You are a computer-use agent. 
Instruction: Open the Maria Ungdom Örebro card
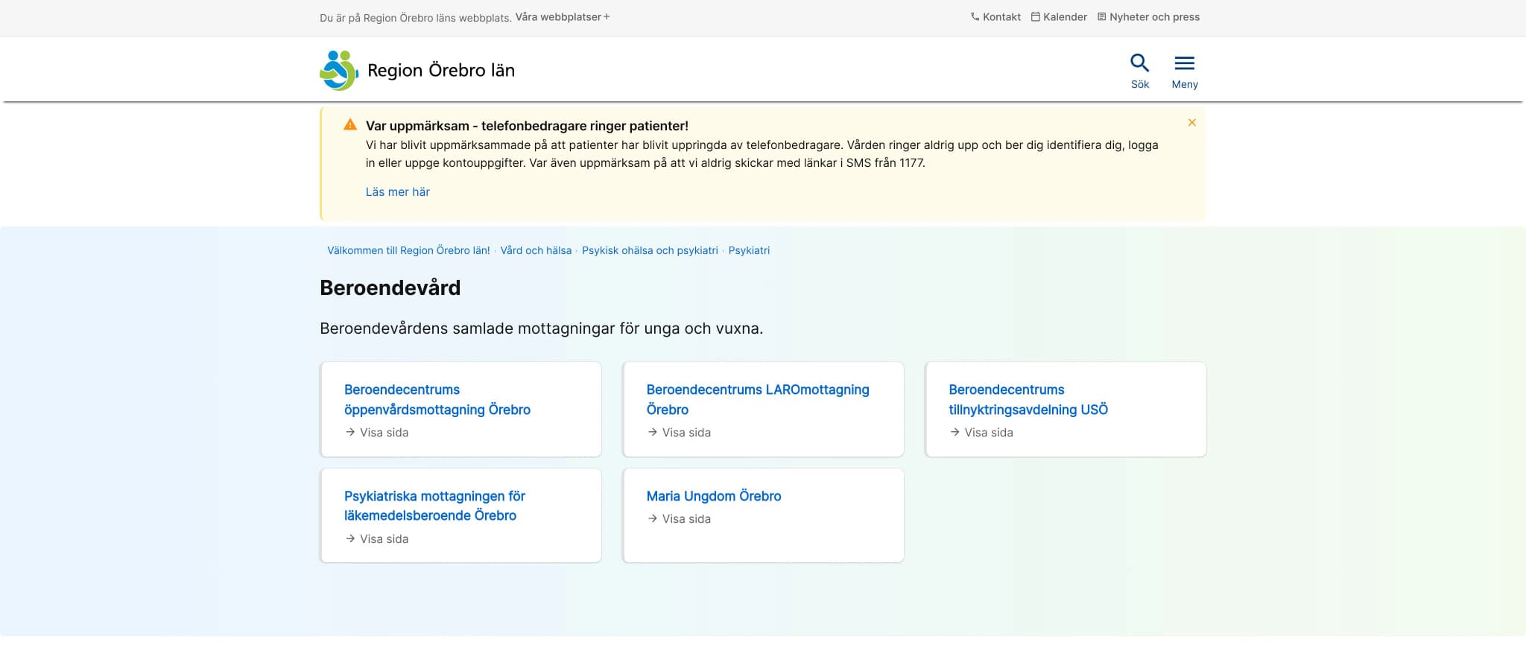click(763, 515)
